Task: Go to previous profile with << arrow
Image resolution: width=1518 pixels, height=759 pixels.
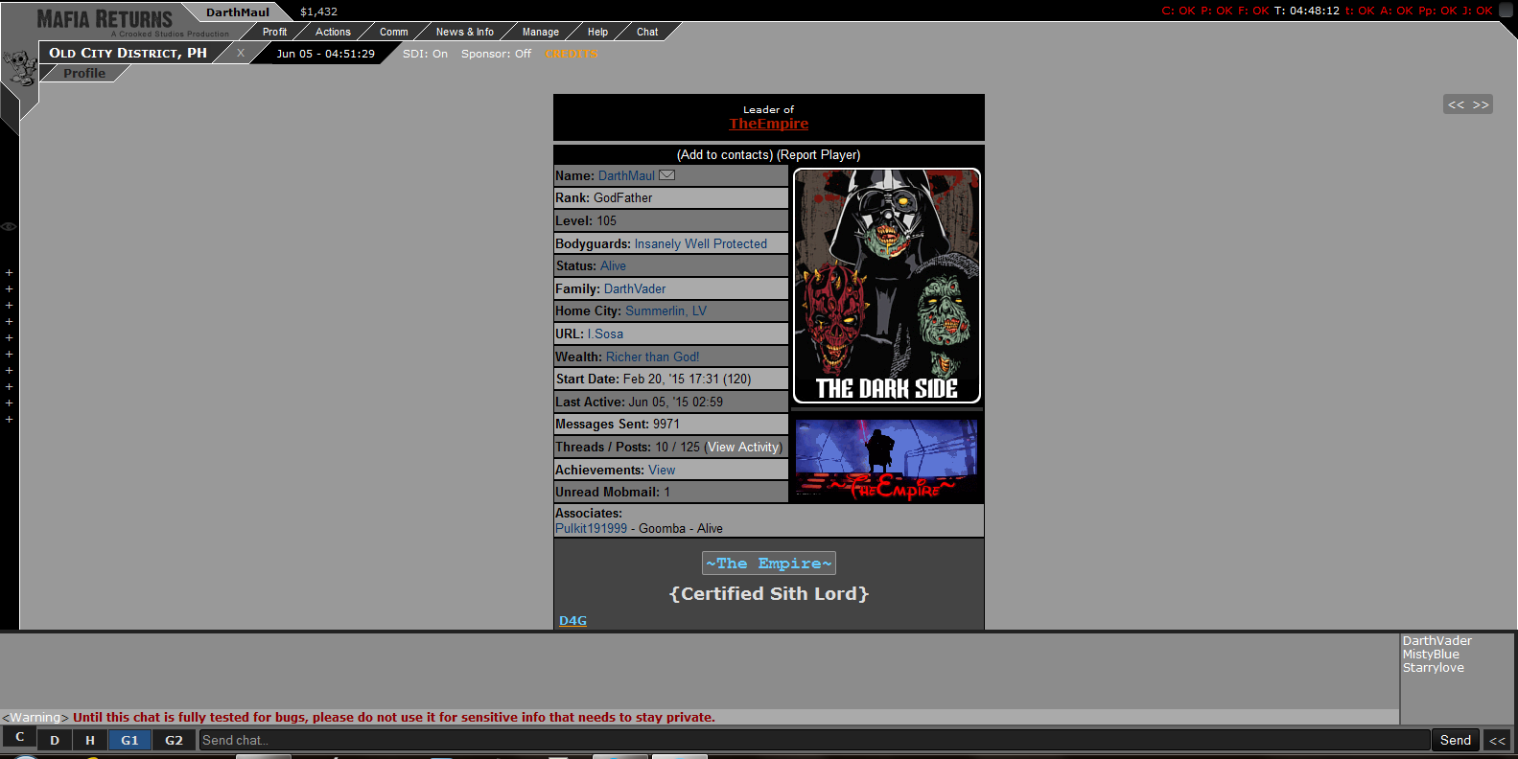Action: click(1457, 104)
